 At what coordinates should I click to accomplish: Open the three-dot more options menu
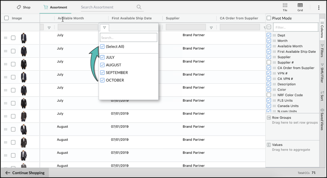tap(319, 7)
